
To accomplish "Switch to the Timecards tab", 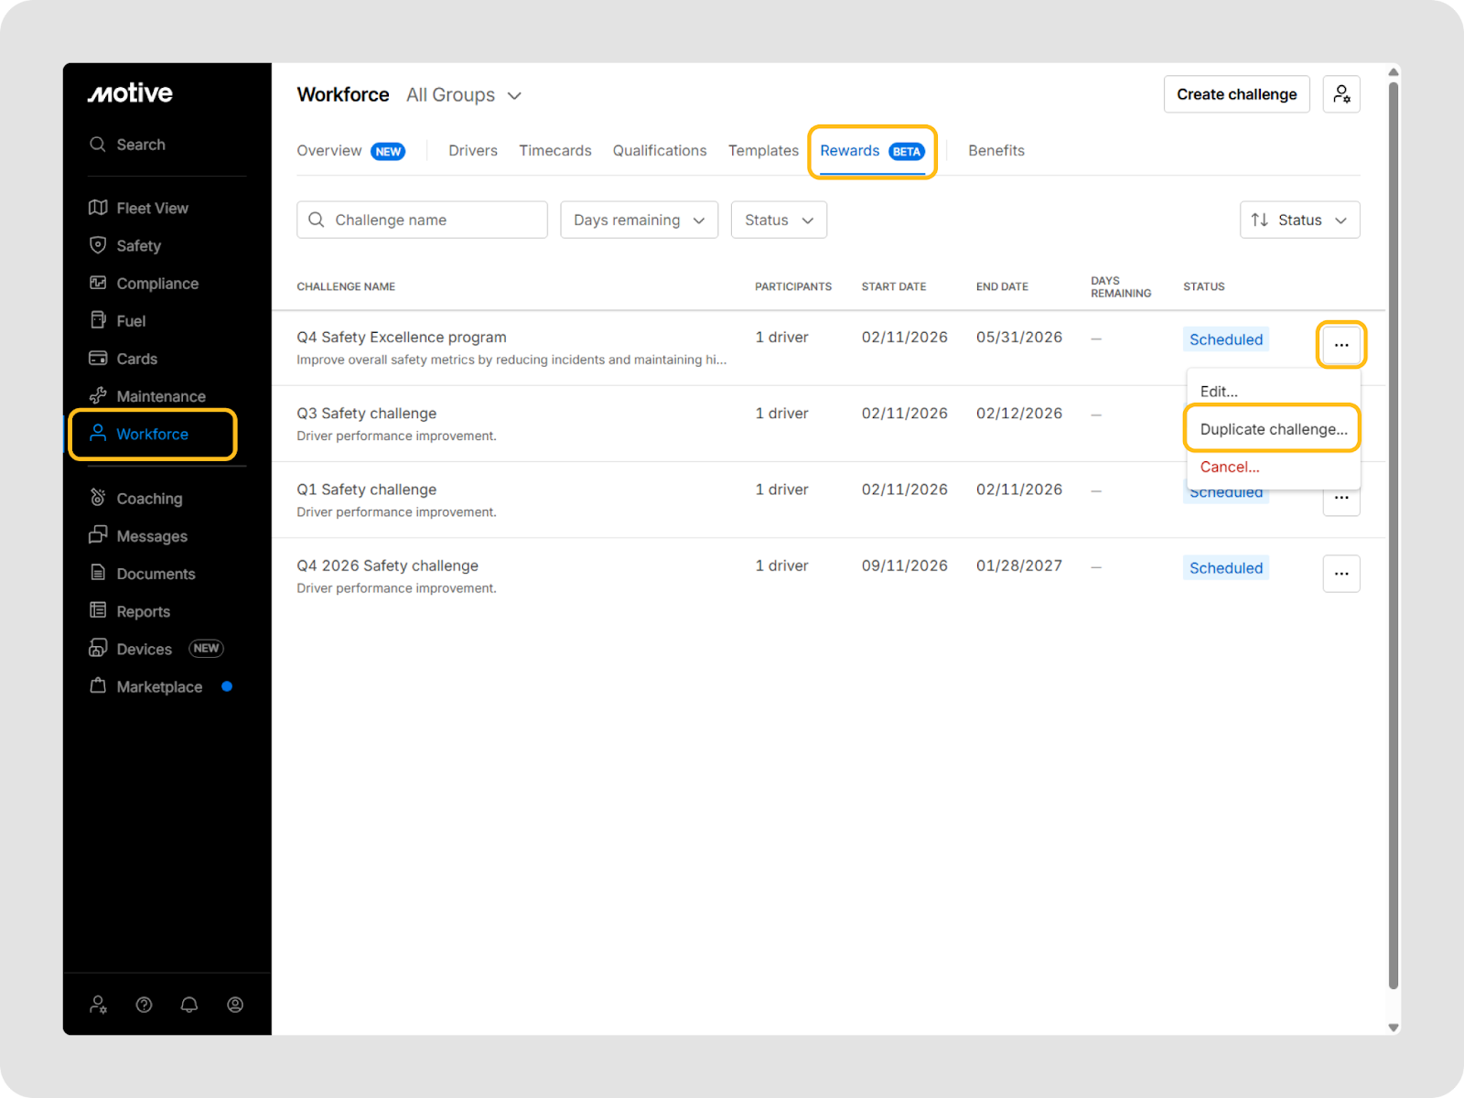I will click(x=554, y=151).
